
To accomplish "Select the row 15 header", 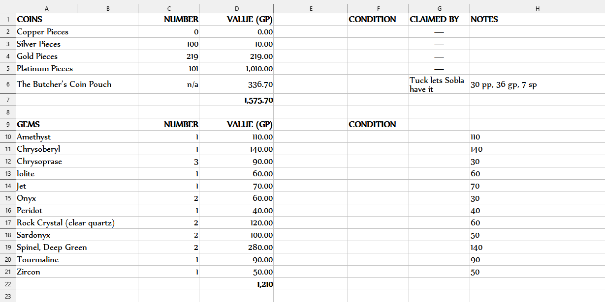I will tap(8, 198).
